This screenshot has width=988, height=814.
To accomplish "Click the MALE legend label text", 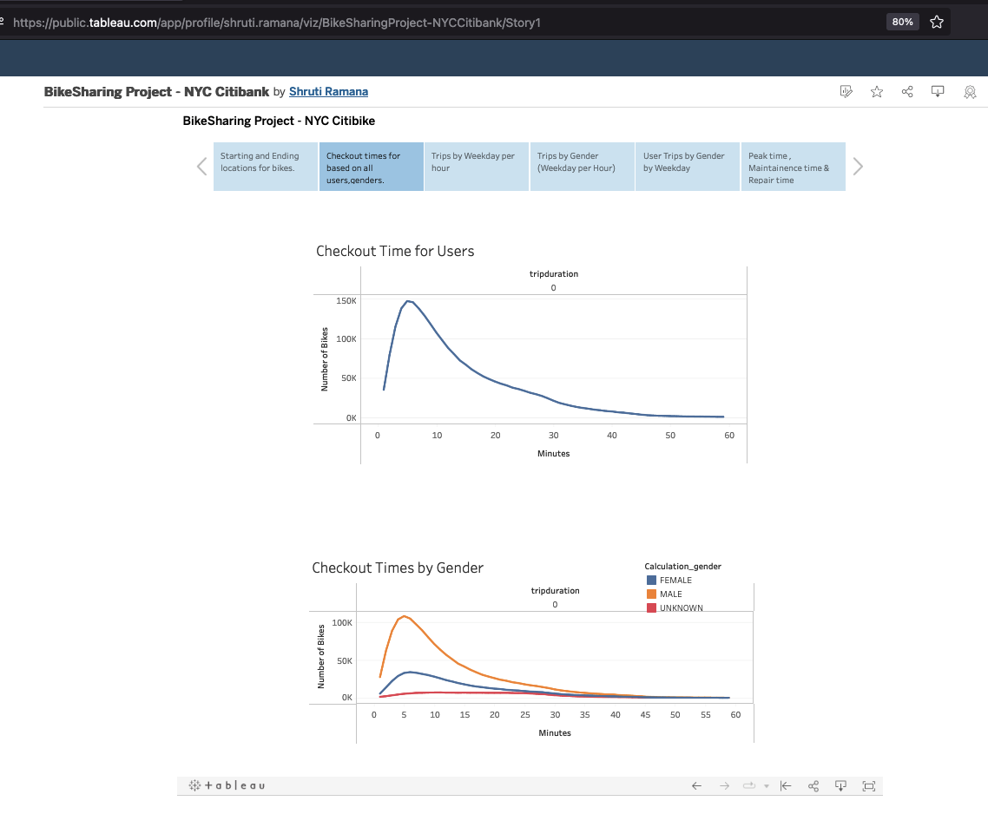I will point(670,594).
